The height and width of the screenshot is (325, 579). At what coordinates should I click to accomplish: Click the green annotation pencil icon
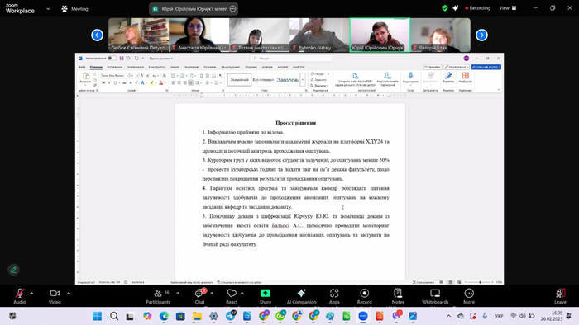click(14, 270)
